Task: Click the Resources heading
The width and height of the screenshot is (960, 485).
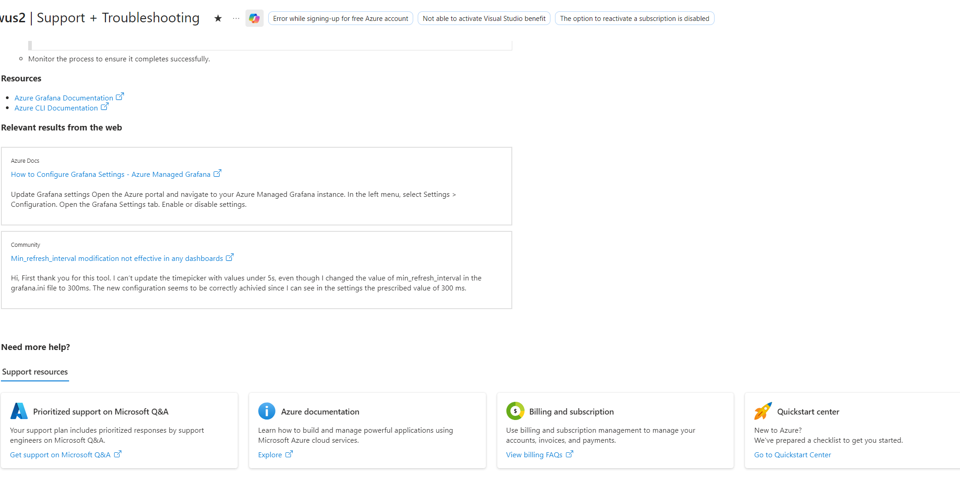Action: pos(21,78)
